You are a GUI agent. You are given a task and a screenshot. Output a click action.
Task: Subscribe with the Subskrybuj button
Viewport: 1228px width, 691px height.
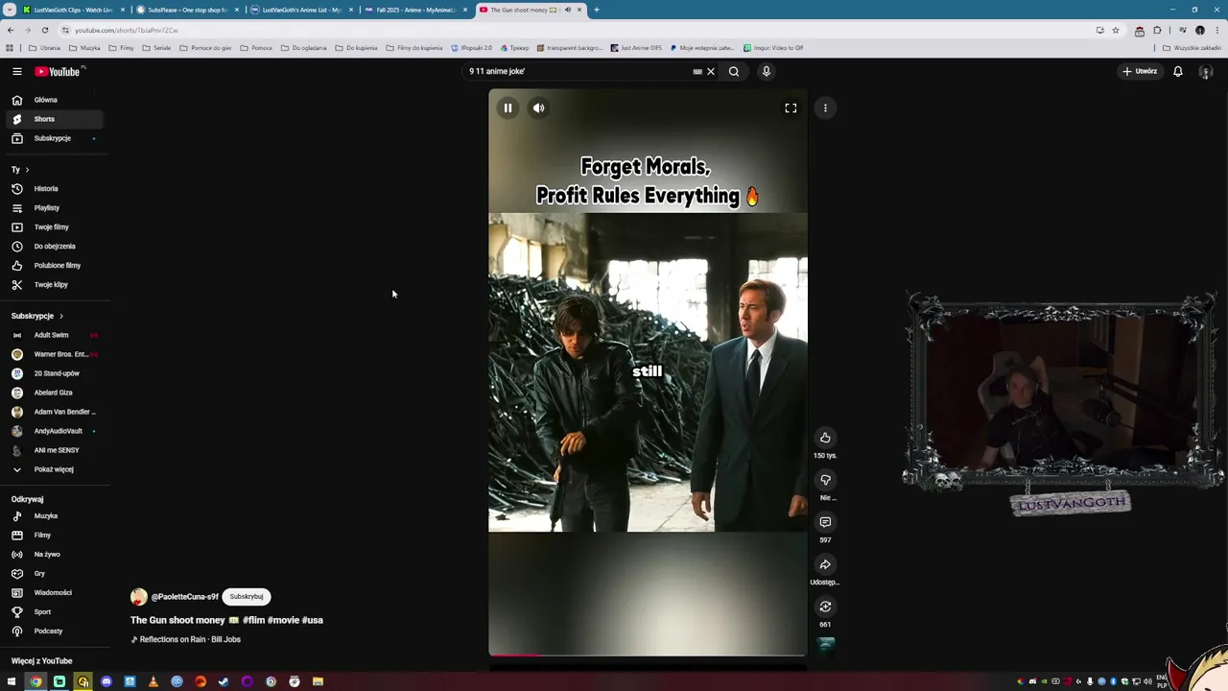(x=246, y=597)
